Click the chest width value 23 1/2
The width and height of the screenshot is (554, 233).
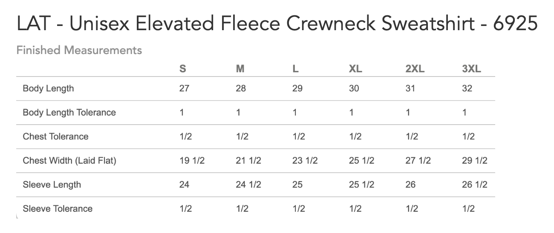pos(305,161)
